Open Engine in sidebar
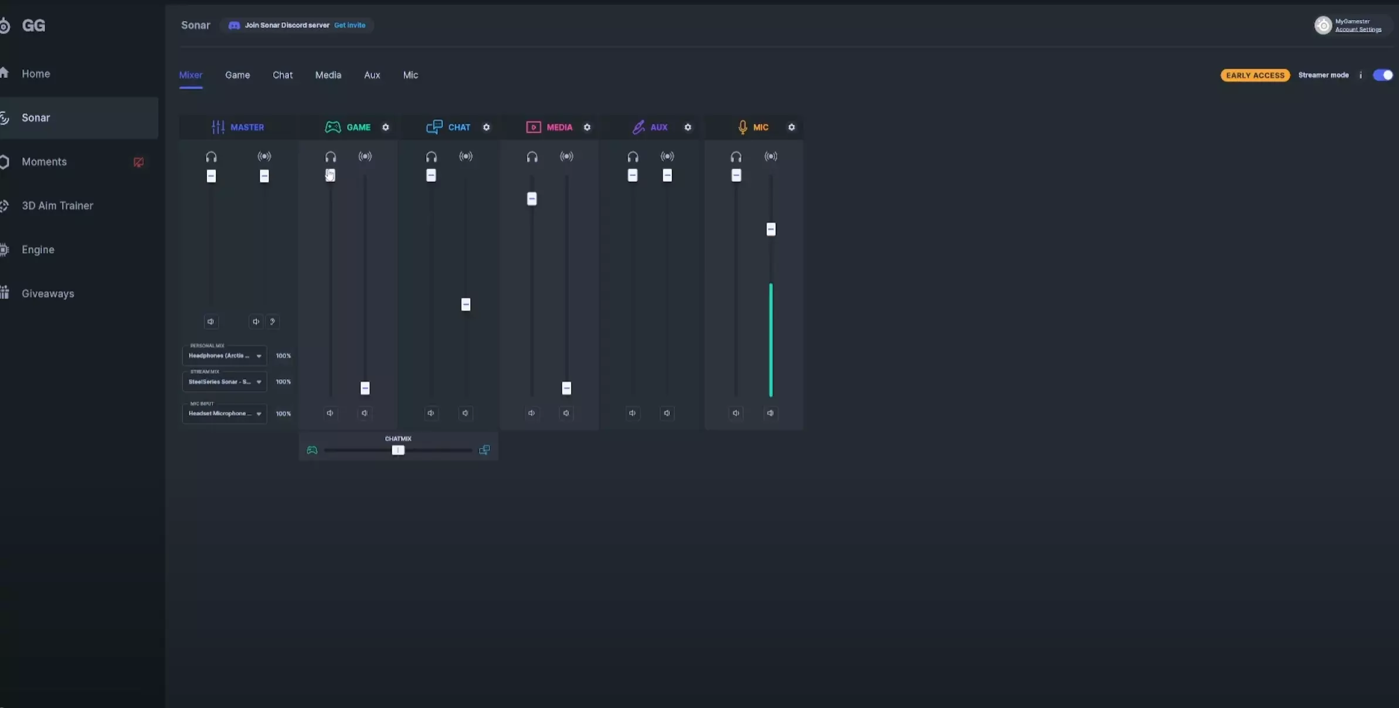 tap(38, 250)
